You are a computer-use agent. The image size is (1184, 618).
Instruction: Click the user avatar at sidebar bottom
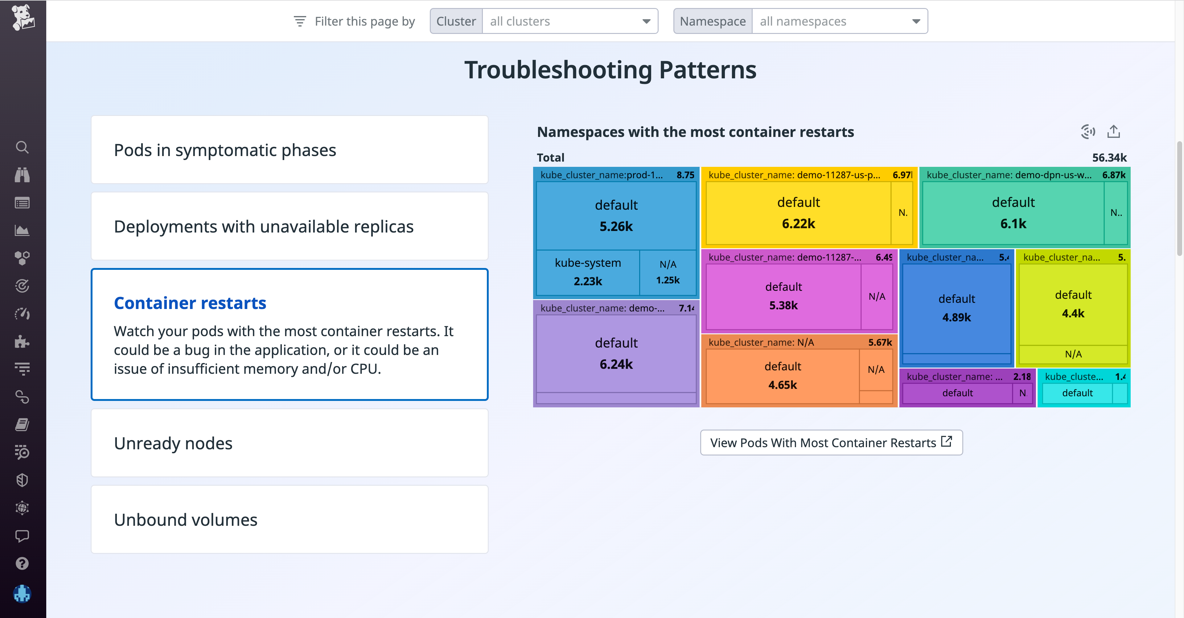pyautogui.click(x=23, y=594)
